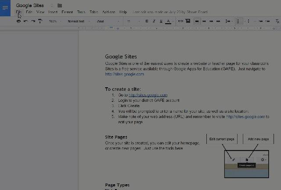Image resolution: width=281 pixels, height=190 pixels.
Task: Click the move to folder icon
Action: click(x=60, y=5)
